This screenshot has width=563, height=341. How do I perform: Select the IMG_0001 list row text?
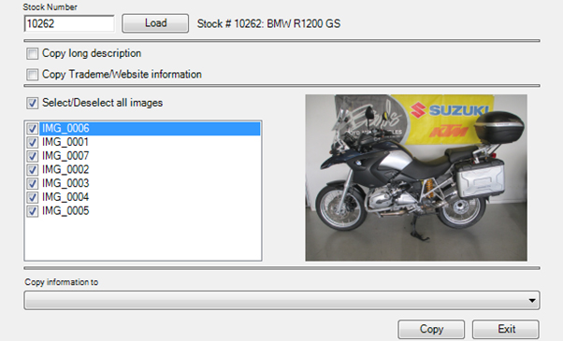tap(65, 142)
